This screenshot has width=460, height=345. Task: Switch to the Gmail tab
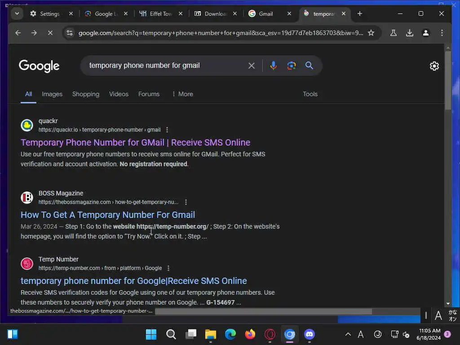[265, 14]
